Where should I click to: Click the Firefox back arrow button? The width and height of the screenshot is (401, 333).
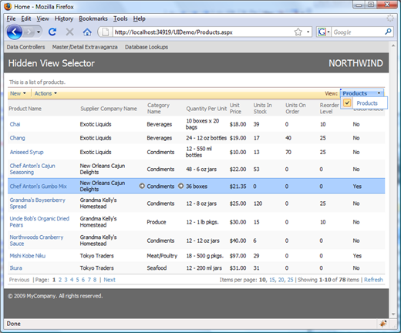[x=14, y=32]
